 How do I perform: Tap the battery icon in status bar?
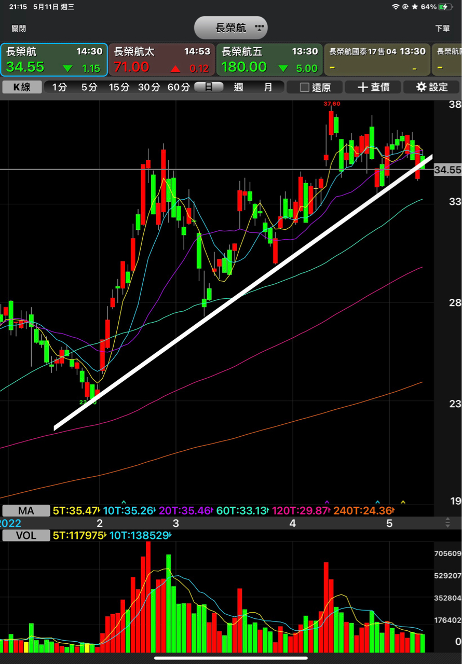pyautogui.click(x=445, y=7)
